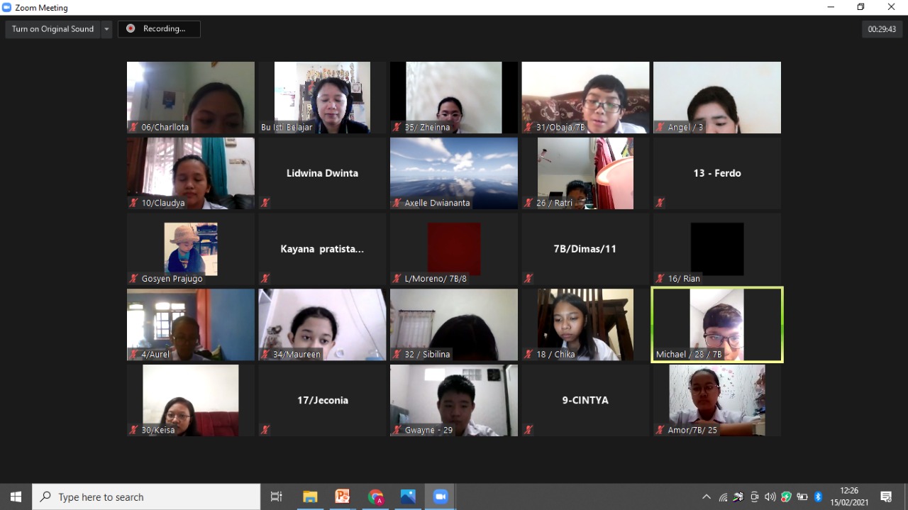The height and width of the screenshot is (510, 908).
Task: Click muted mic icon on 06/Charllota
Action: pos(134,127)
